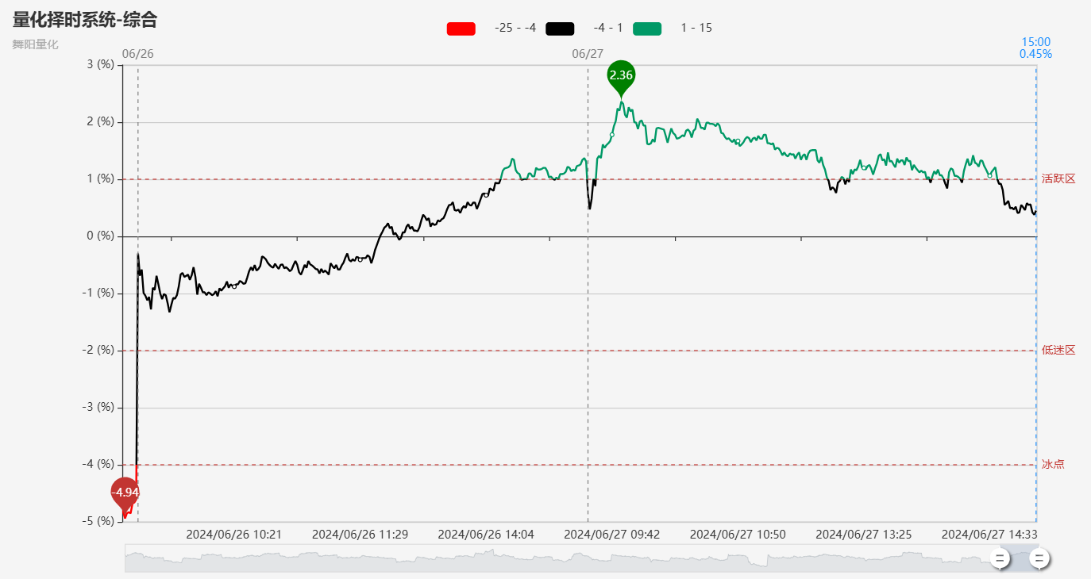Screen dimensions: 1091x579
Task: Open the 舞阳量化 subtitle link
Action: click(x=35, y=44)
